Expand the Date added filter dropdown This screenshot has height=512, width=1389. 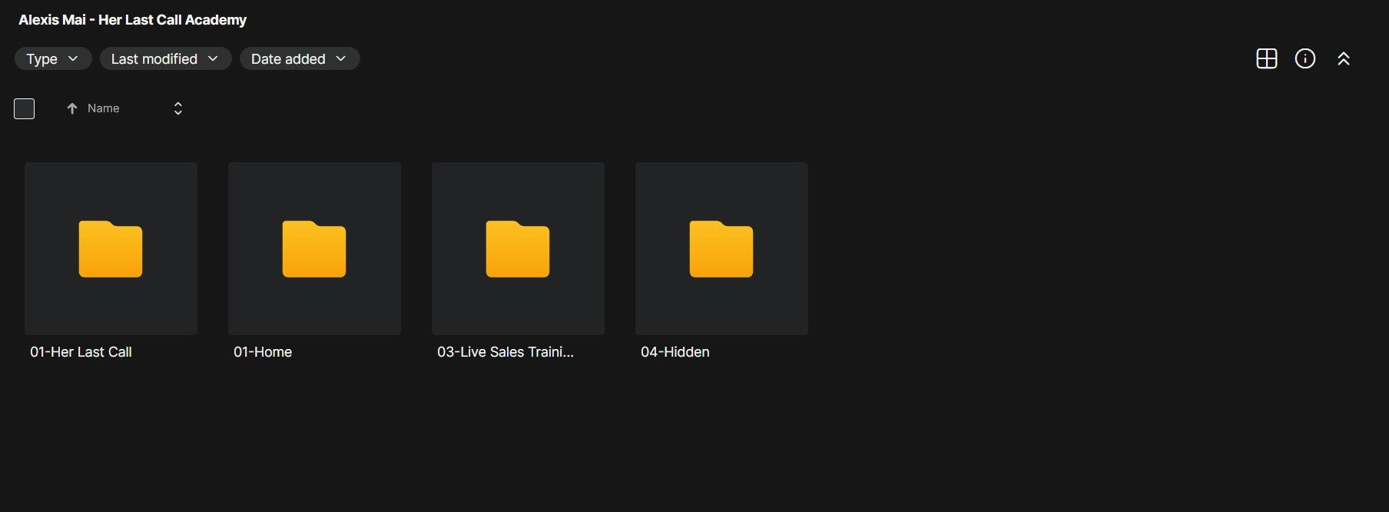pos(300,58)
